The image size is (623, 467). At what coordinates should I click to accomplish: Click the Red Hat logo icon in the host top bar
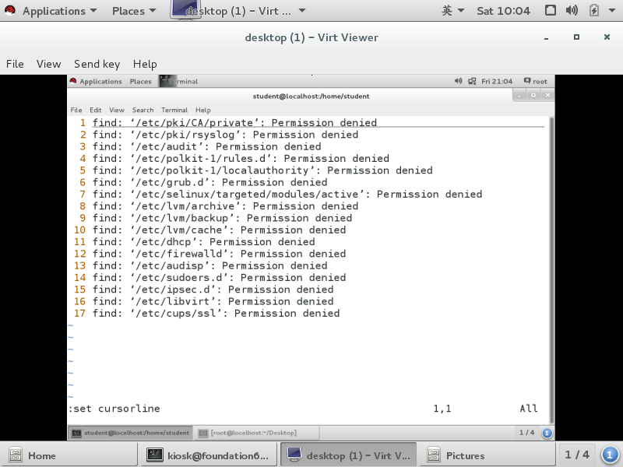point(9,10)
